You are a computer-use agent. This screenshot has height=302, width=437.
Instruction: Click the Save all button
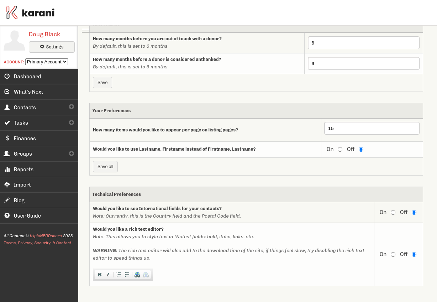(105, 167)
